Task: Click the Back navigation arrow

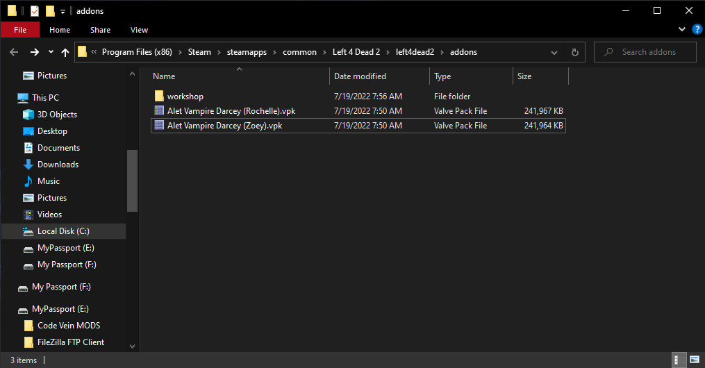Action: [14, 52]
